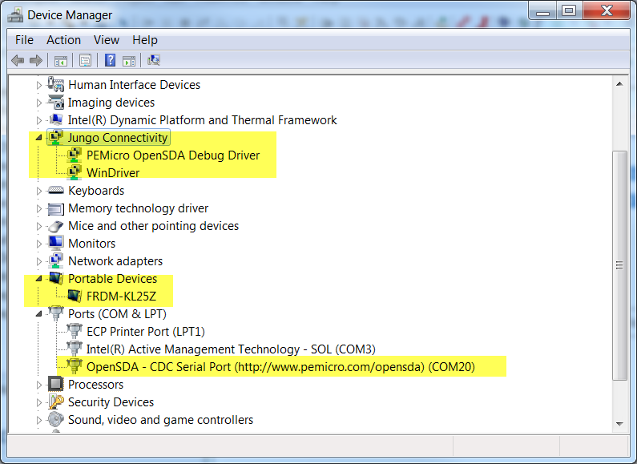The width and height of the screenshot is (637, 464).
Task: Click the Memory technology driver icon
Action: (x=55, y=208)
